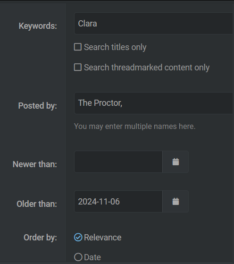Screen dimensions: 234x264
Task: Select the Relevance radio button
Action: click(x=78, y=238)
